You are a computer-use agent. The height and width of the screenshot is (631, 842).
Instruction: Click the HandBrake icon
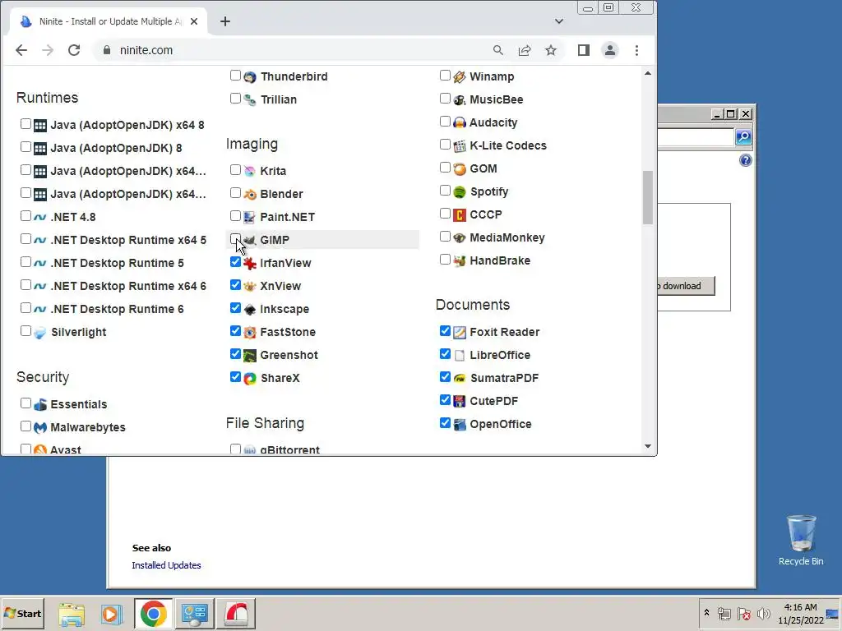[x=459, y=260]
